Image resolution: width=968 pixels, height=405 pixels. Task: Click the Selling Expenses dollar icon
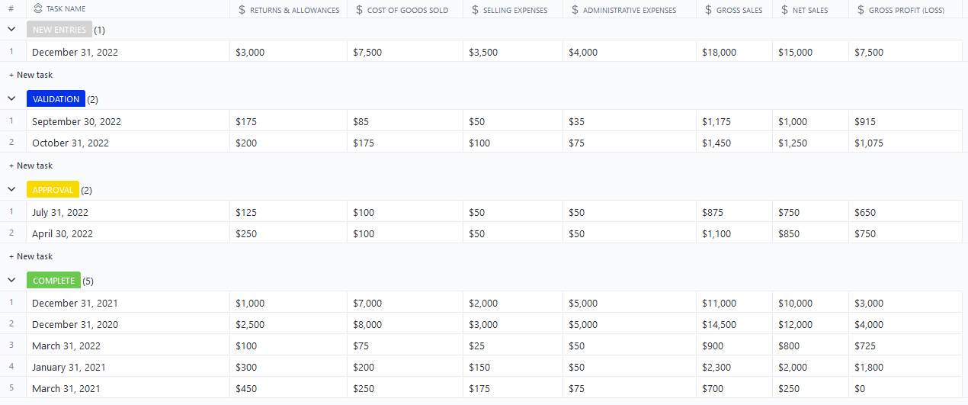point(475,10)
